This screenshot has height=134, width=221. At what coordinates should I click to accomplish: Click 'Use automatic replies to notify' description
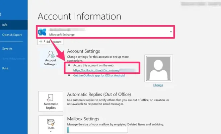coord(118,102)
